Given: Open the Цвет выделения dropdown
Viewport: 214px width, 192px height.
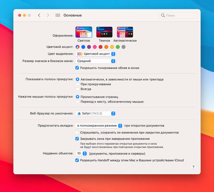Looking at the screenshot, I should (95, 54).
